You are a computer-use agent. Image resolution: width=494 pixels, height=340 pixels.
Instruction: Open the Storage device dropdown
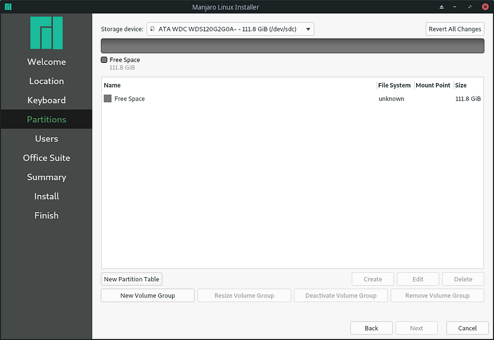click(230, 29)
